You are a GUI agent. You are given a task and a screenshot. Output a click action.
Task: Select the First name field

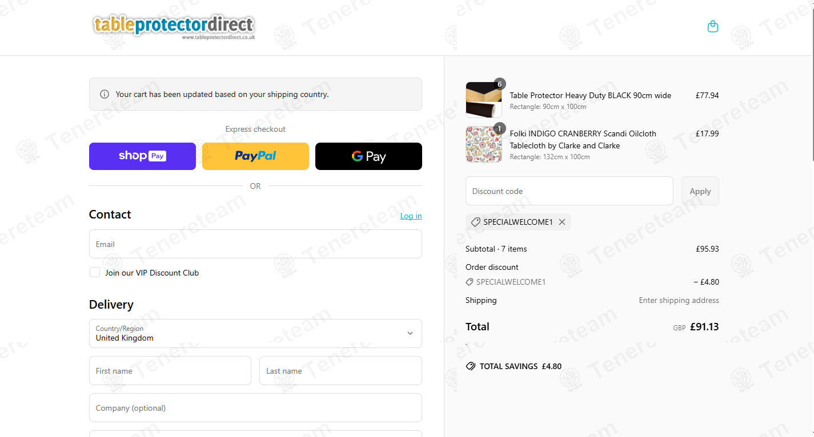[x=170, y=371]
